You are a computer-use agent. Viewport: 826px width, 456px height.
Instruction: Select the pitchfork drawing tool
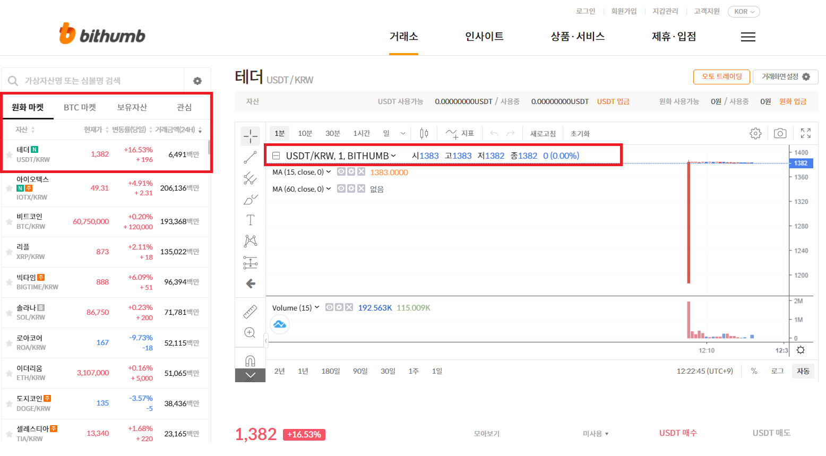tap(250, 178)
